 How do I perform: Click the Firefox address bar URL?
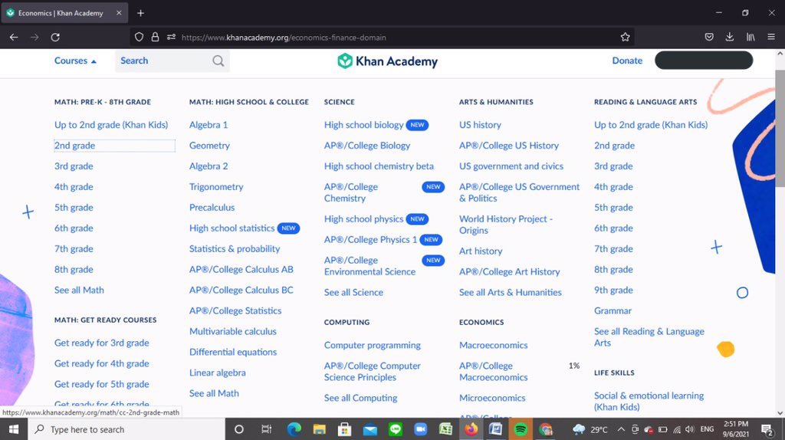point(284,37)
